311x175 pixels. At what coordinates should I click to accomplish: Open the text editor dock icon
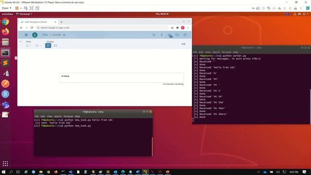click(x=5, y=115)
